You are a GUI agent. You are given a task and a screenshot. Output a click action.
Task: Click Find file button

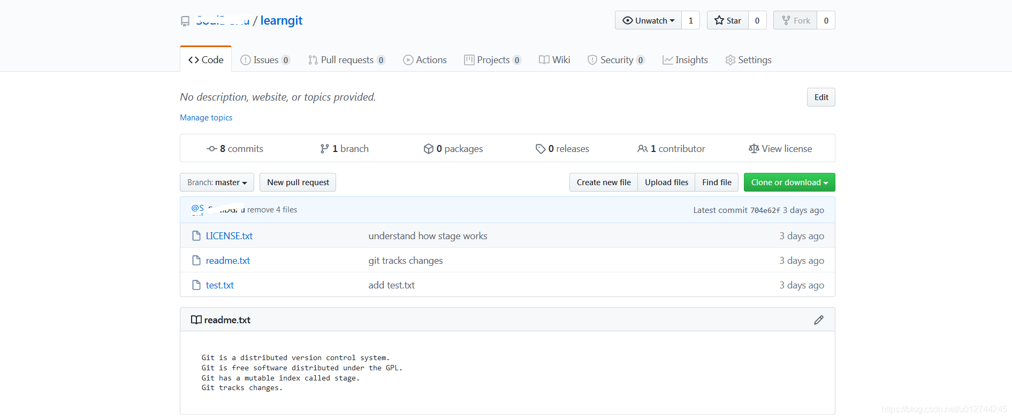click(717, 182)
